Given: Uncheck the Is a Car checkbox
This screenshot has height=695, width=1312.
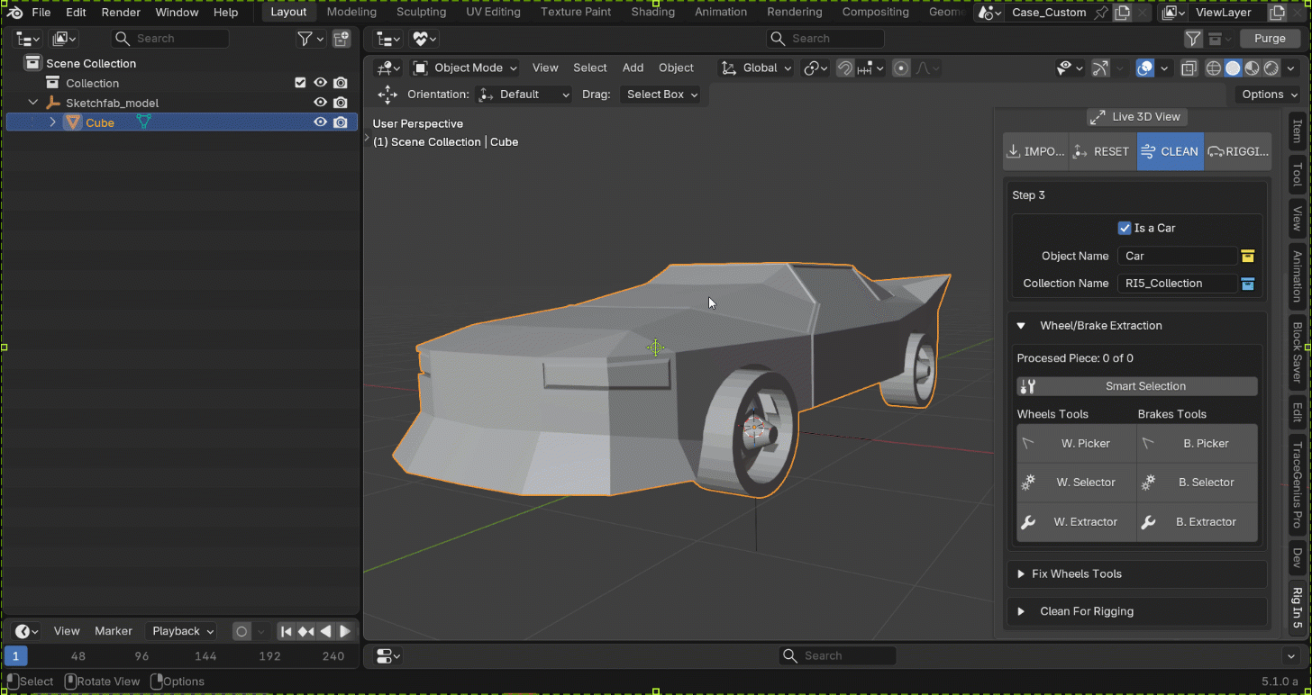Looking at the screenshot, I should click(1124, 228).
